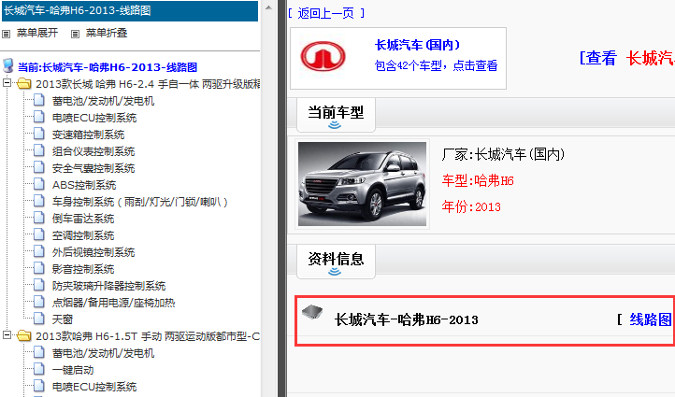Click folder icon of 2013款长城 哈弗 H6-2.4

[x=23, y=83]
